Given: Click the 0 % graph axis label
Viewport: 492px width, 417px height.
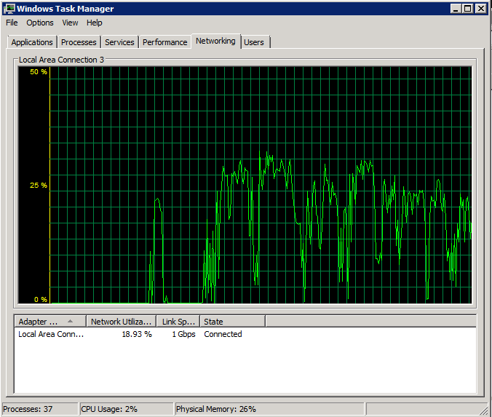Looking at the screenshot, I should (x=41, y=300).
